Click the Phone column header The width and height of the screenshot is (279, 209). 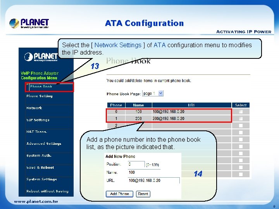(116, 105)
